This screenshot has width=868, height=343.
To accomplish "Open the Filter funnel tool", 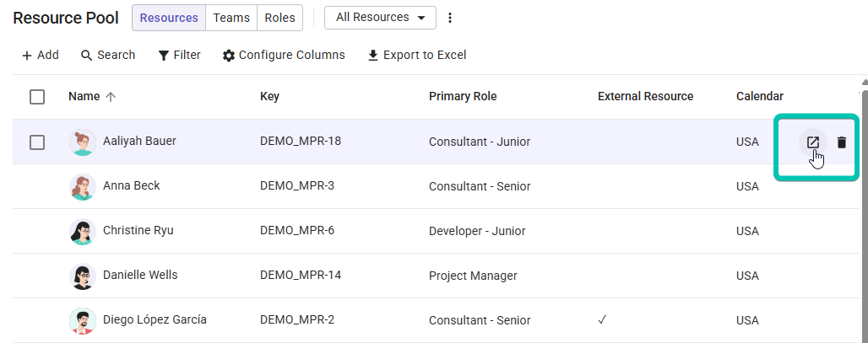I will pos(179,56).
